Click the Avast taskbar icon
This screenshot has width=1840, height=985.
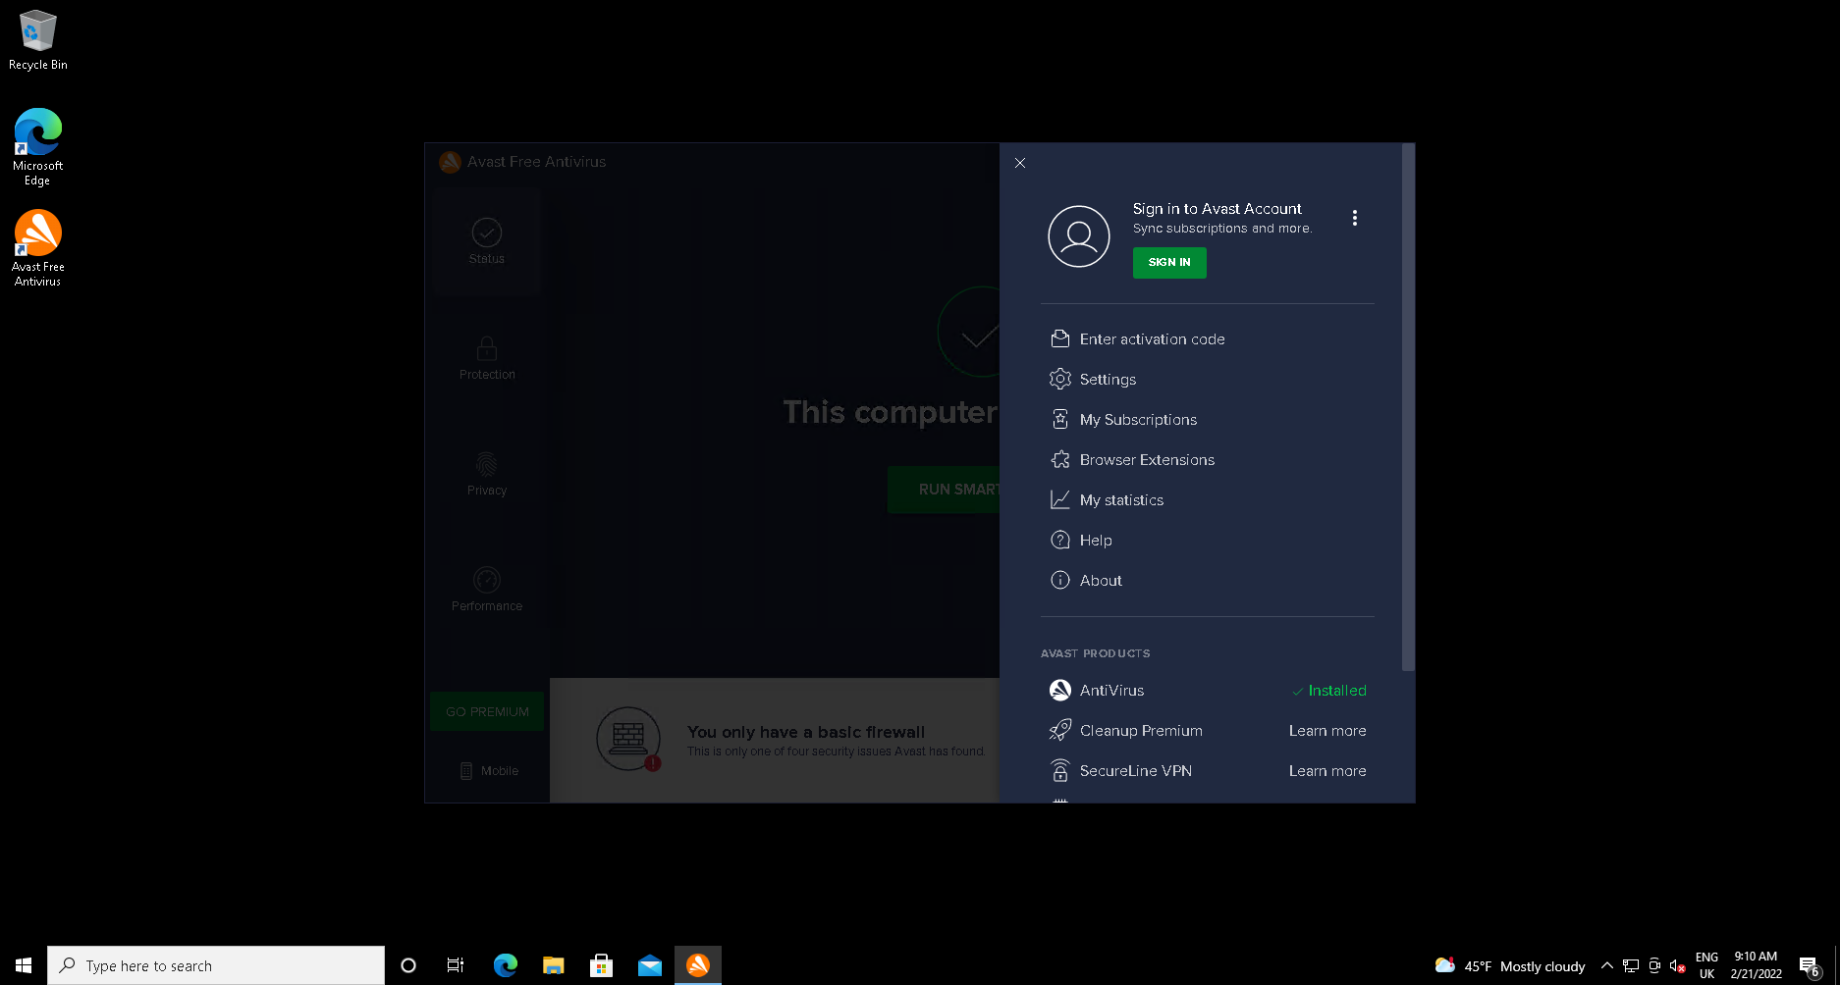point(698,965)
